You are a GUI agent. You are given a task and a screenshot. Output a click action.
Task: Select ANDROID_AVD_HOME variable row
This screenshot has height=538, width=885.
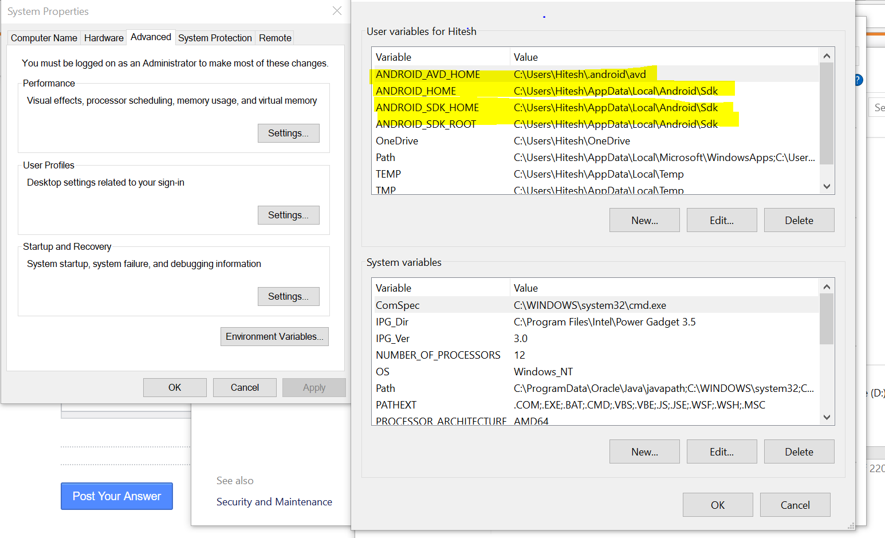[x=428, y=74]
